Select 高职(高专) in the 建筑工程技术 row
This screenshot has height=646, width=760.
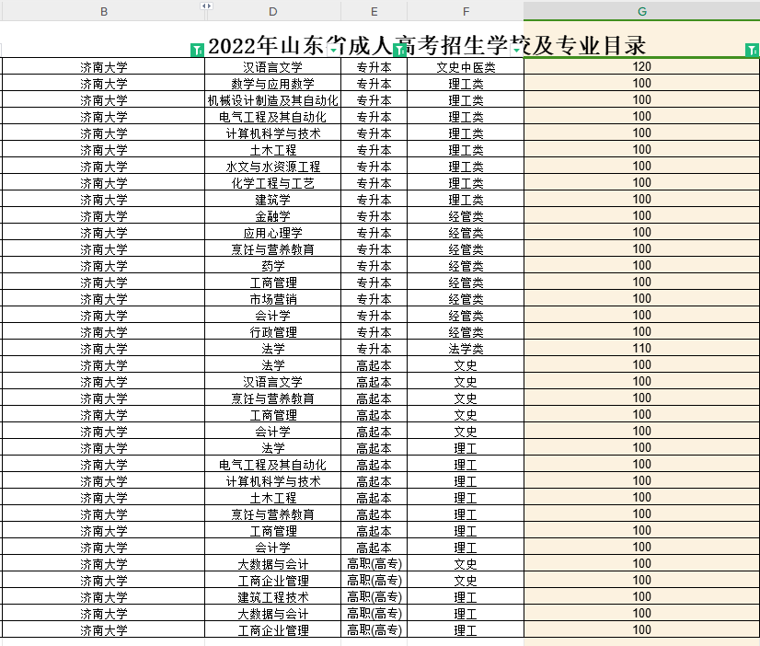374,596
